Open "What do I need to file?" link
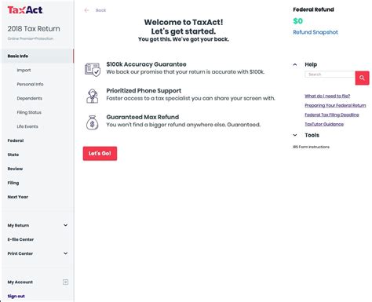372x302 pixels. (327, 96)
